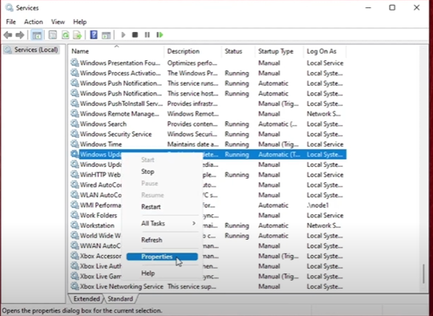The image size is (433, 316).
Task: Sort by the Log On As column header
Action: [325, 51]
